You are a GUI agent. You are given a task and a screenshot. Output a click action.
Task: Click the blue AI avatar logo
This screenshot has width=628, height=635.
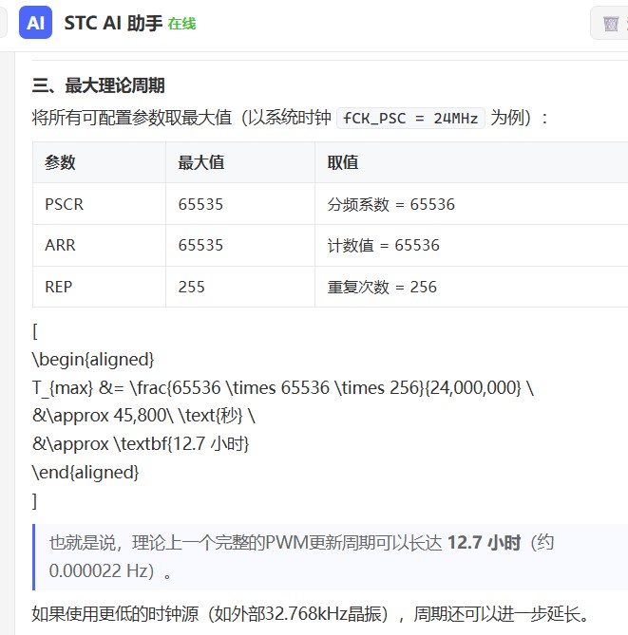tap(35, 23)
